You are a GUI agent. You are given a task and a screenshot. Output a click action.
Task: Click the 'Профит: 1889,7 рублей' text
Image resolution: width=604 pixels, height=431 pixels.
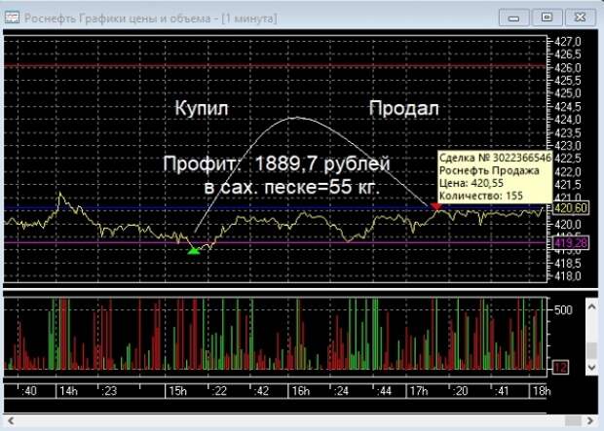click(277, 163)
